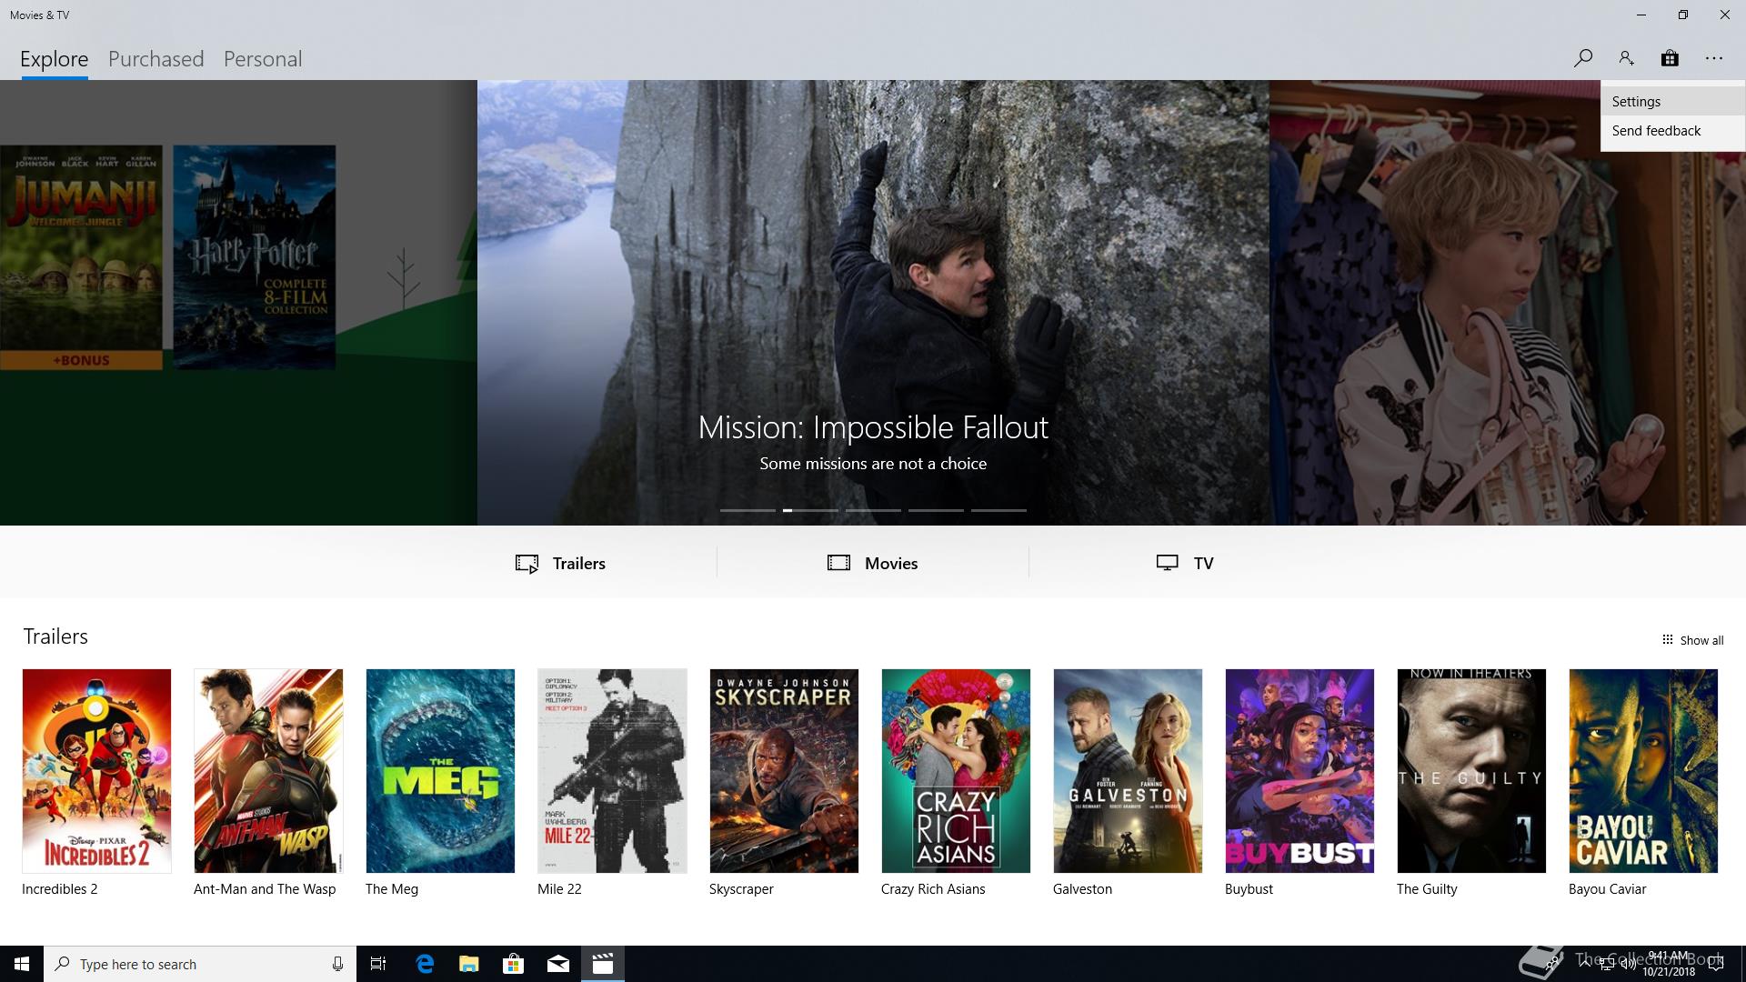Open the Crazy Rich Asians poster
The image size is (1746, 982).
956,771
